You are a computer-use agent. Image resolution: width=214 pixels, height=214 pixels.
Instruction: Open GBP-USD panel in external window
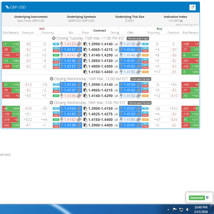[193, 7]
